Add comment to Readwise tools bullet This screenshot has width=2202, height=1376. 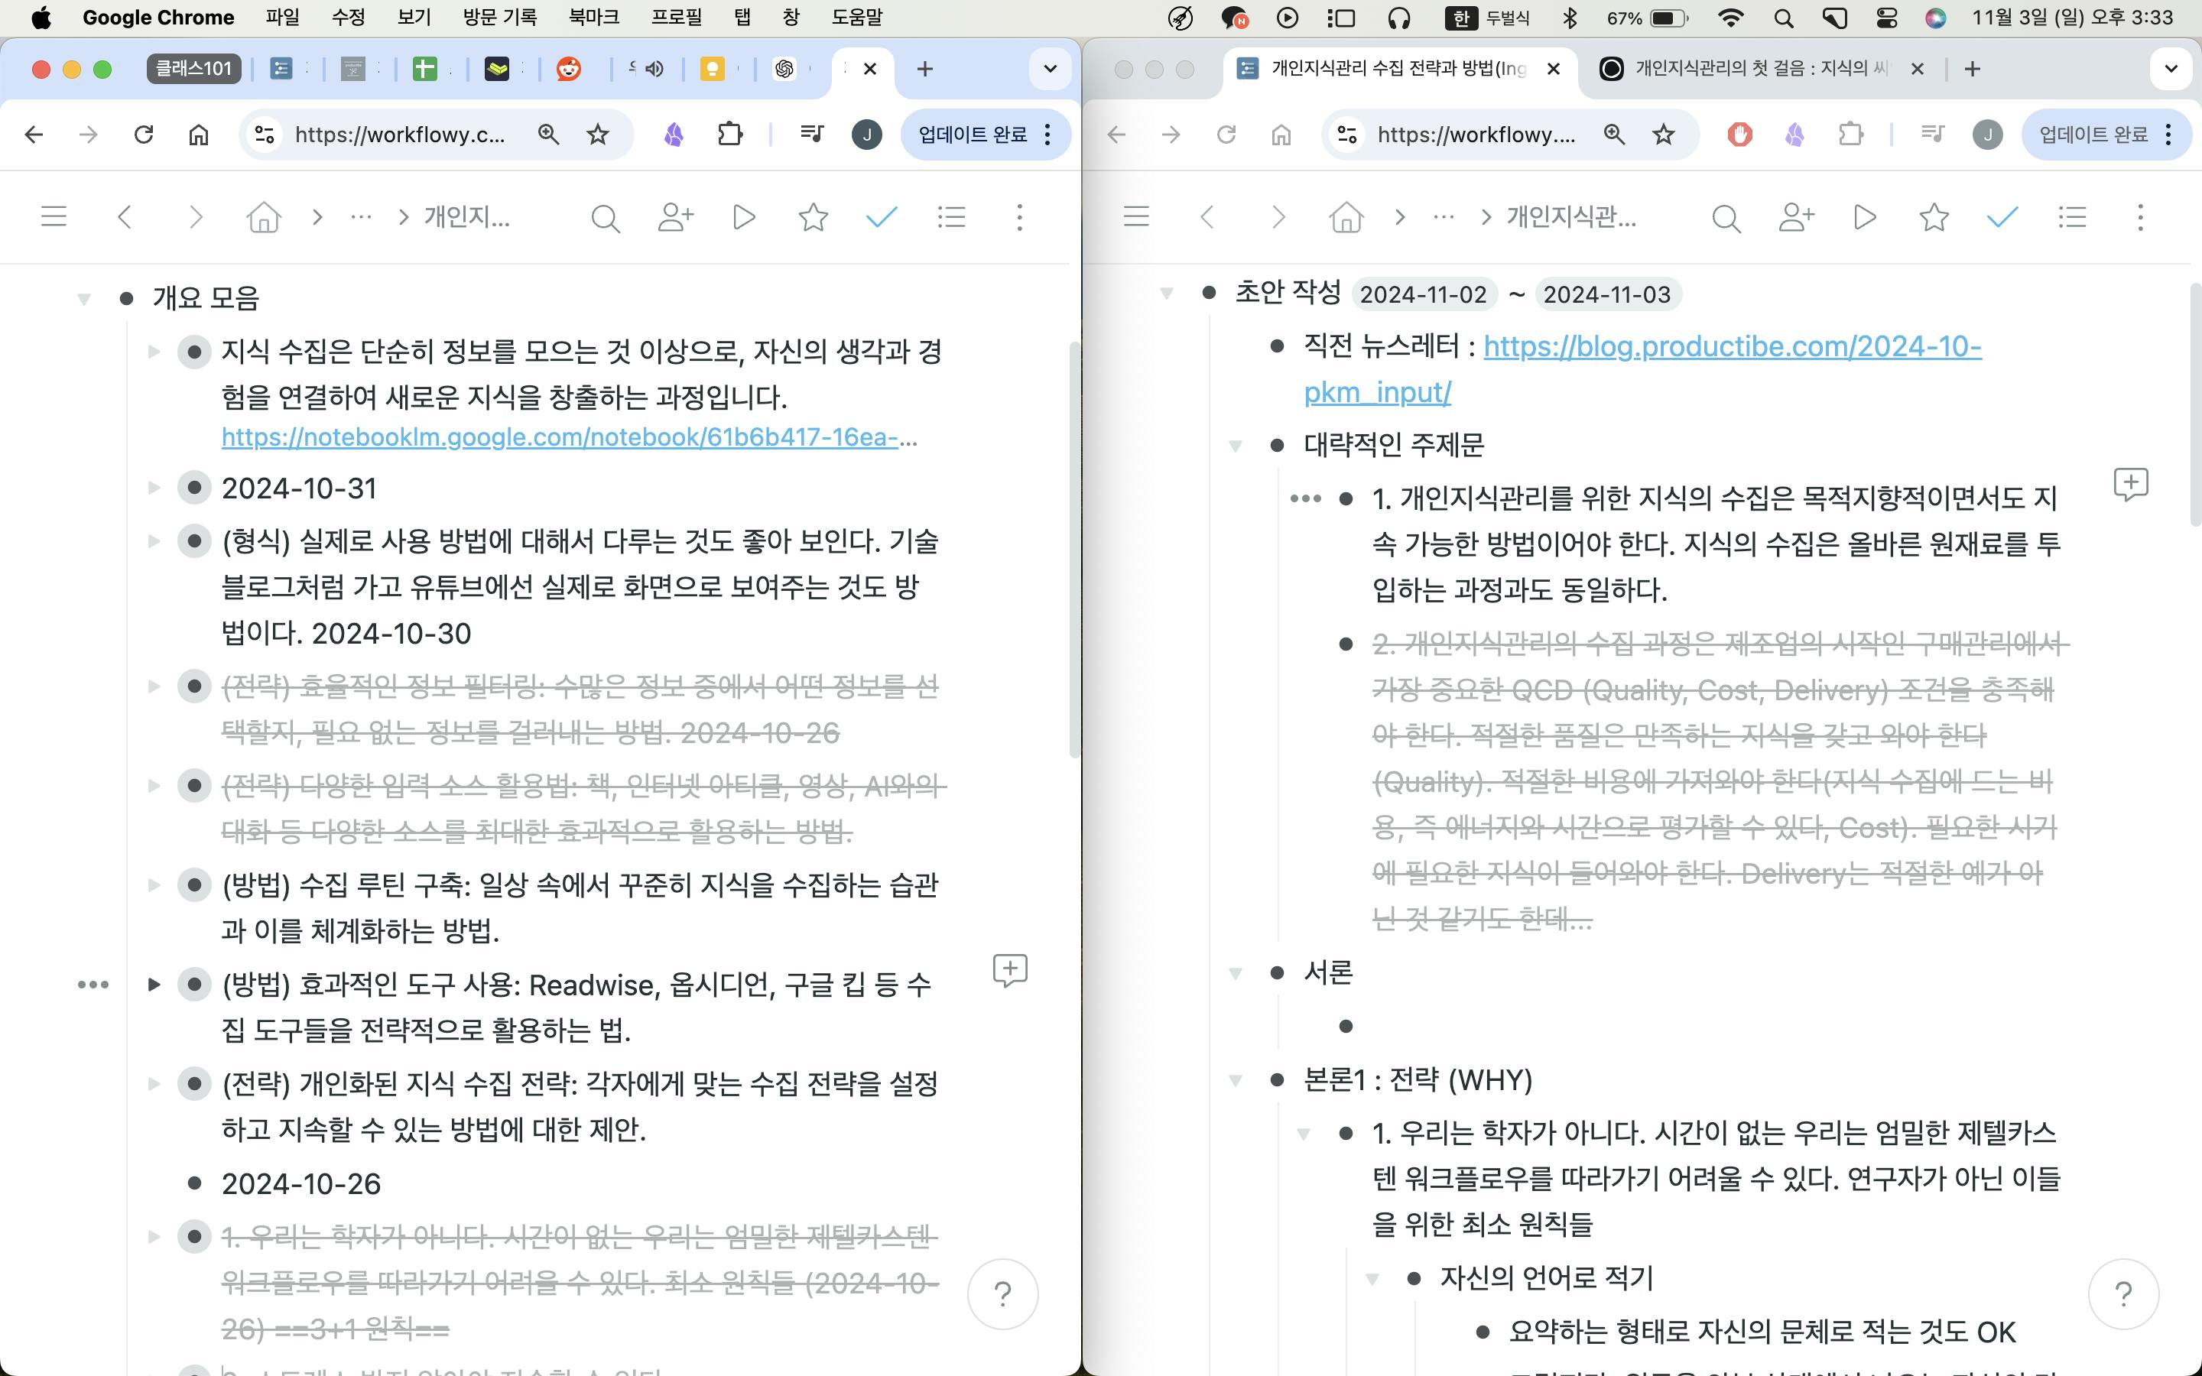1009,970
